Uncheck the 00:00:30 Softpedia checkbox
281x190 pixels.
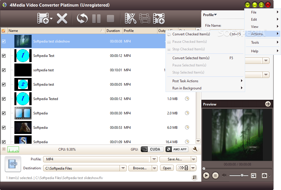coord(4,113)
